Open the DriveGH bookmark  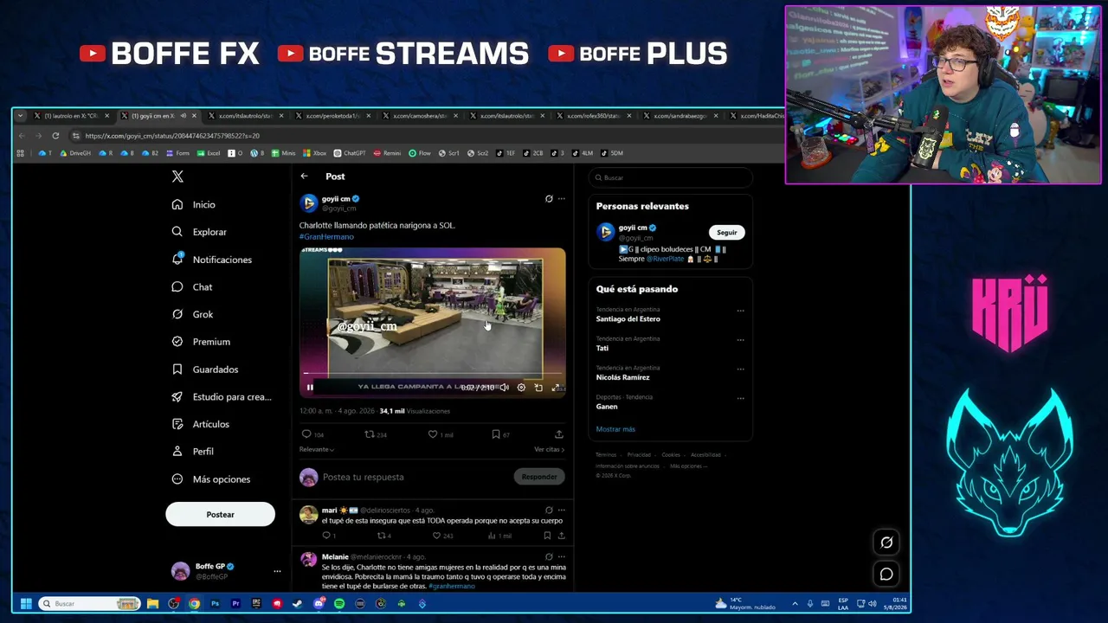pyautogui.click(x=75, y=153)
